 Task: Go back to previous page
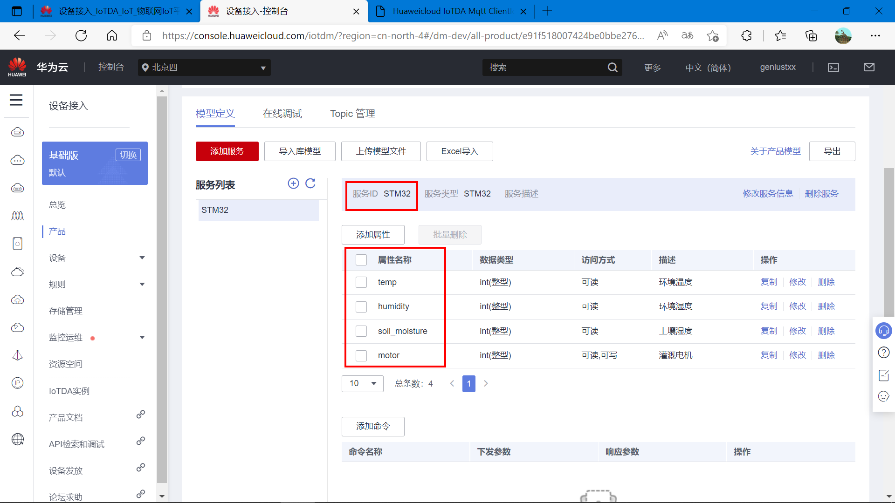point(20,36)
